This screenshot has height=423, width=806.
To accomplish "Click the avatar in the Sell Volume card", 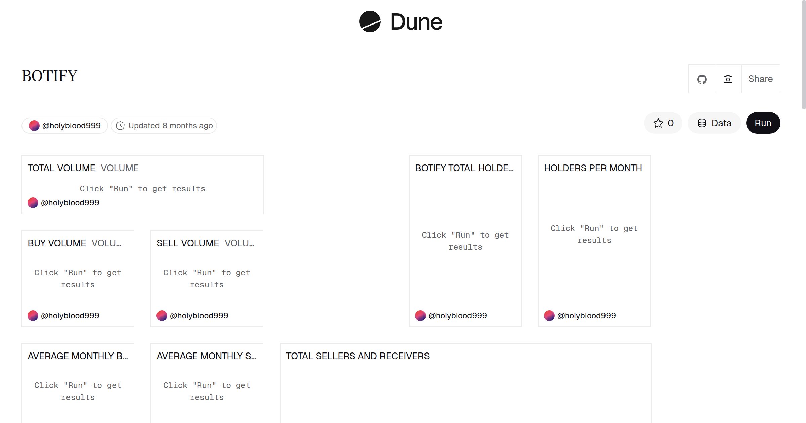I will [x=162, y=316].
